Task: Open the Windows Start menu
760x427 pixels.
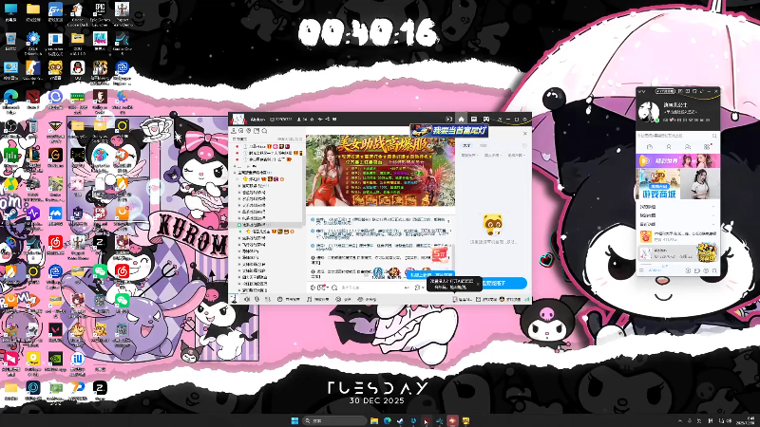Action: point(294,420)
